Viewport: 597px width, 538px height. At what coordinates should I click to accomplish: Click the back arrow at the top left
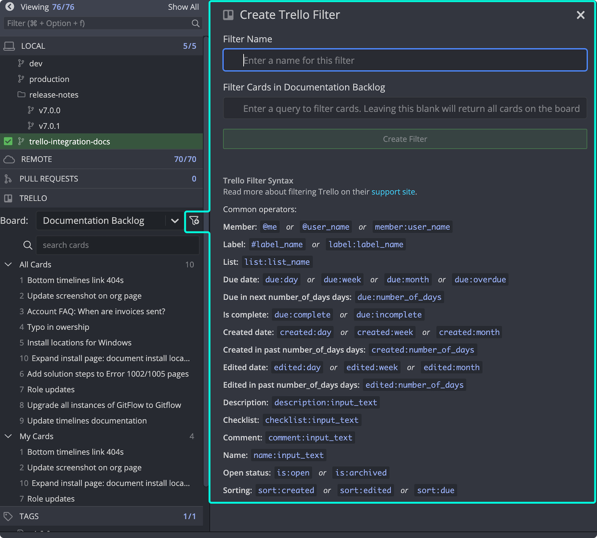9,7
